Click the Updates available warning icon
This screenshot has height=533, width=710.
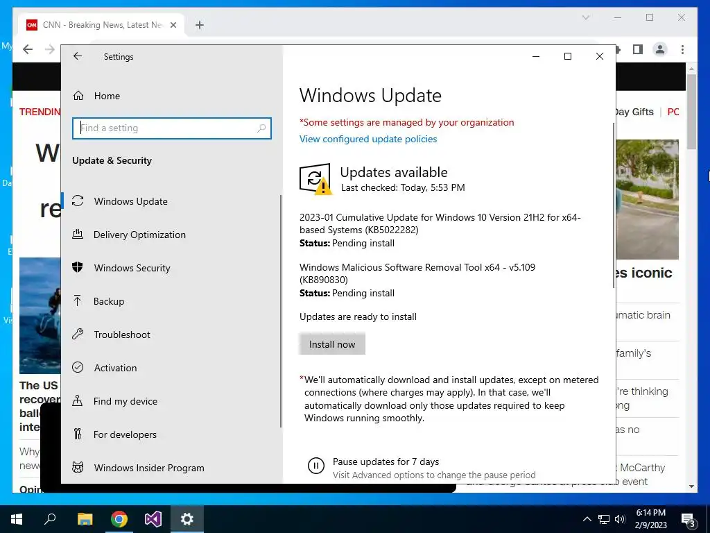tap(315, 179)
